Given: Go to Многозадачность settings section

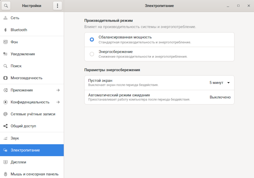Looking at the screenshot, I should point(26,78).
